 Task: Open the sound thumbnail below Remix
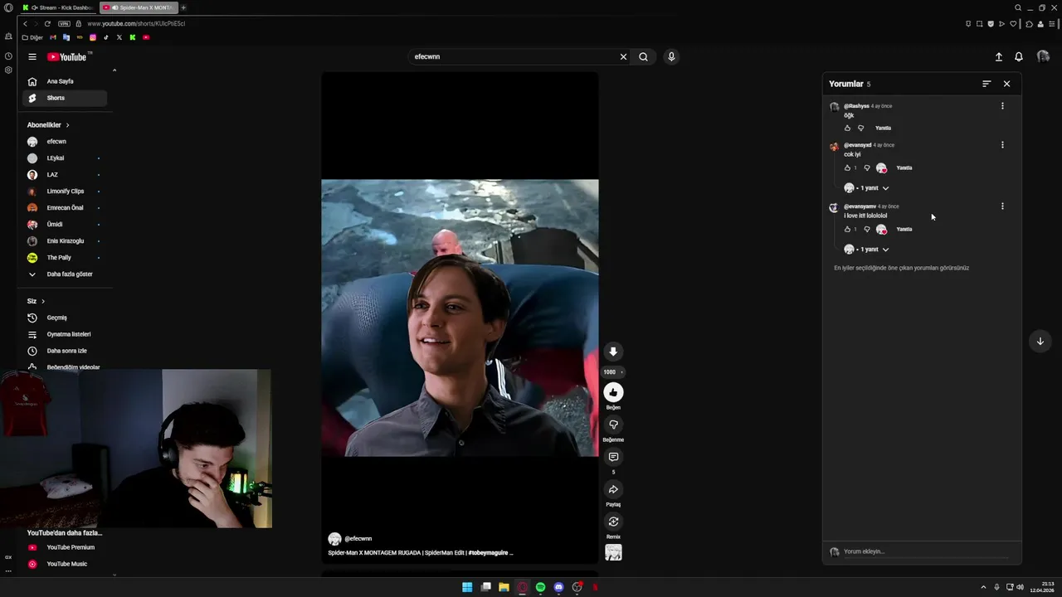click(613, 553)
